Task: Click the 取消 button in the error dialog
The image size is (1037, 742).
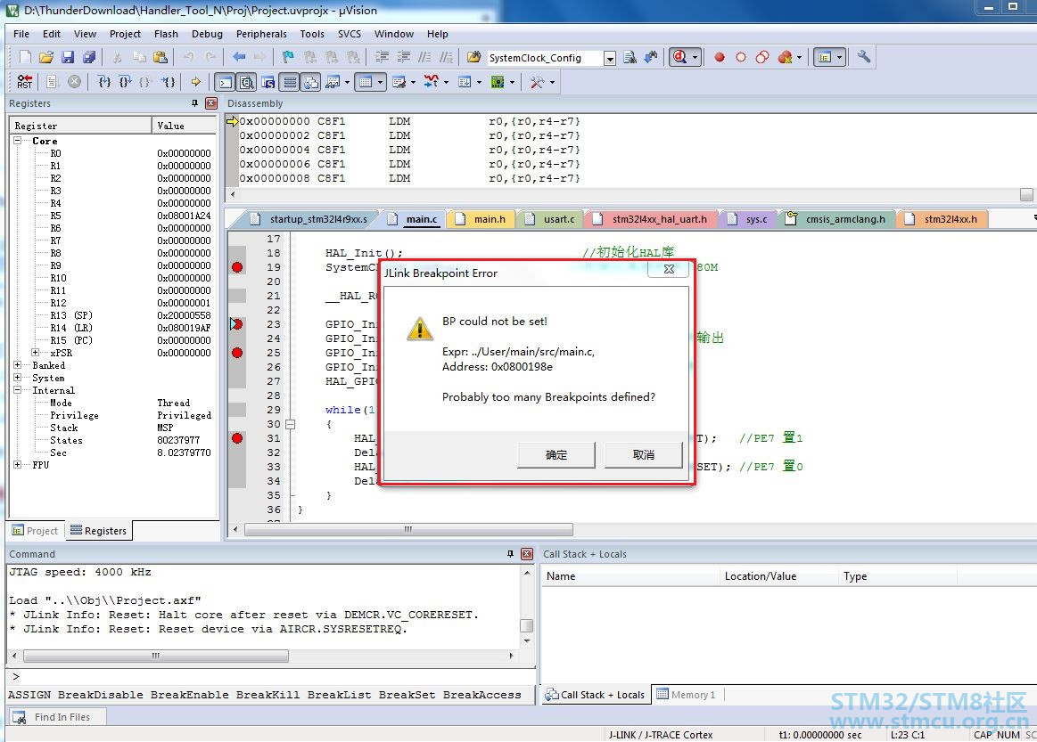Action: [x=644, y=454]
